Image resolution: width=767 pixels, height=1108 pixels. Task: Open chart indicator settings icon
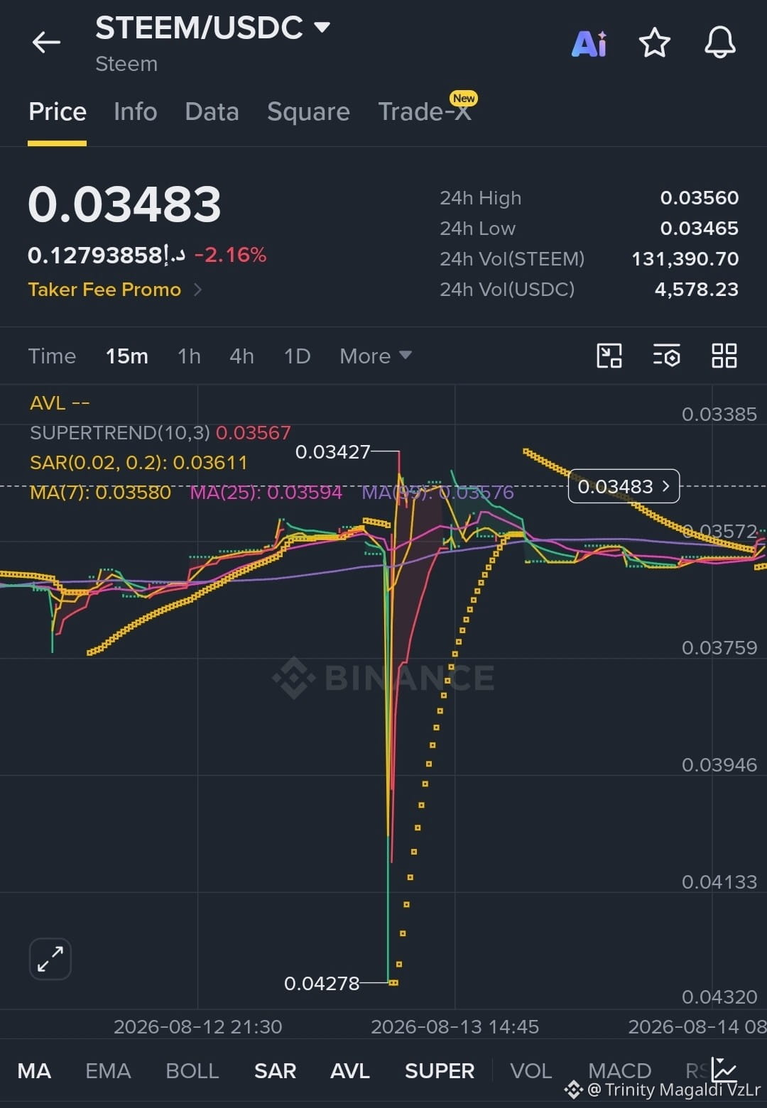pos(667,356)
